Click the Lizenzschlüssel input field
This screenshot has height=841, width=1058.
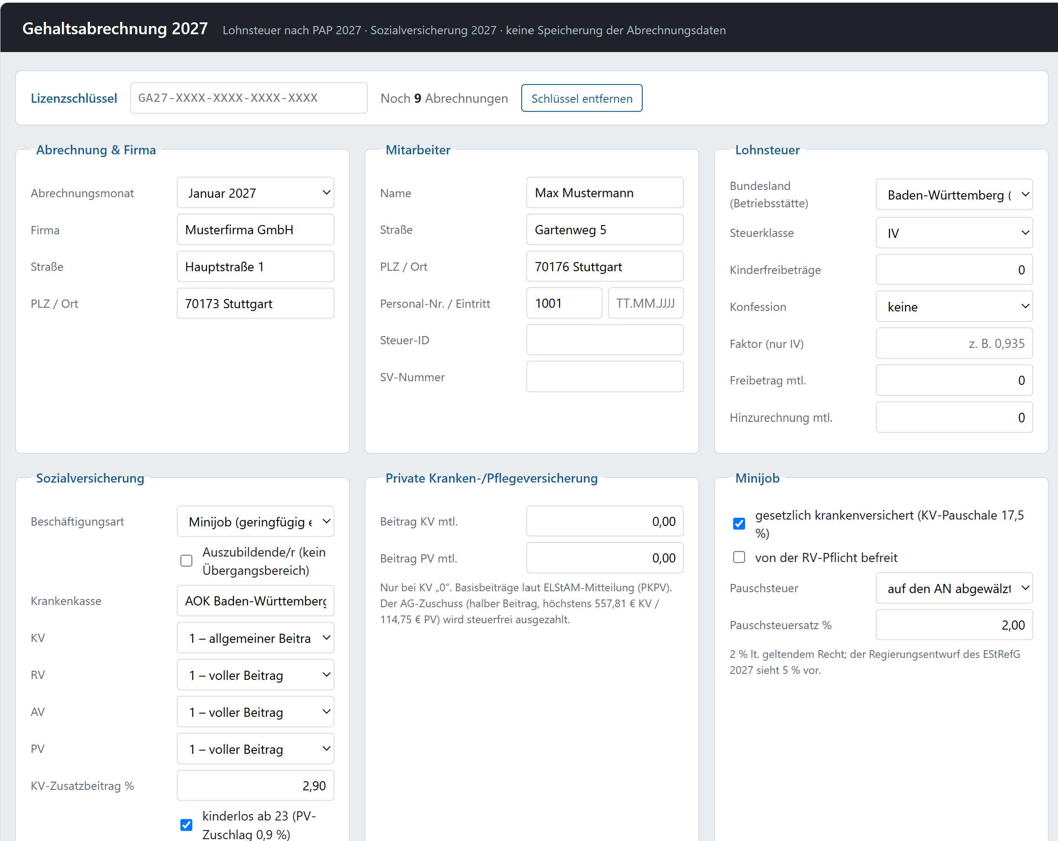249,98
